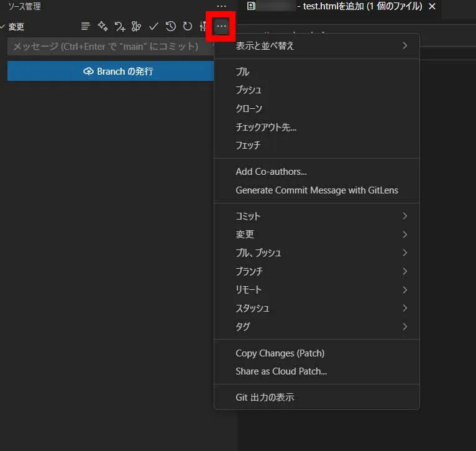Viewport: 476px width, 451px height.
Task: Click the sparkle generate commit message icon
Action: click(103, 27)
